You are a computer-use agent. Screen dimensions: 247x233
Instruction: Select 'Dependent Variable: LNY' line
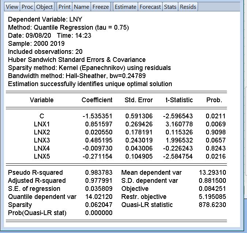(x=45, y=19)
